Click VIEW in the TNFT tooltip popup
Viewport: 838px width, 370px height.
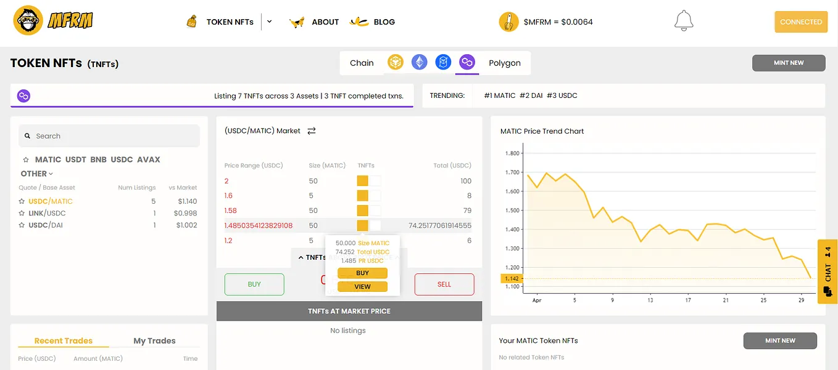(362, 286)
